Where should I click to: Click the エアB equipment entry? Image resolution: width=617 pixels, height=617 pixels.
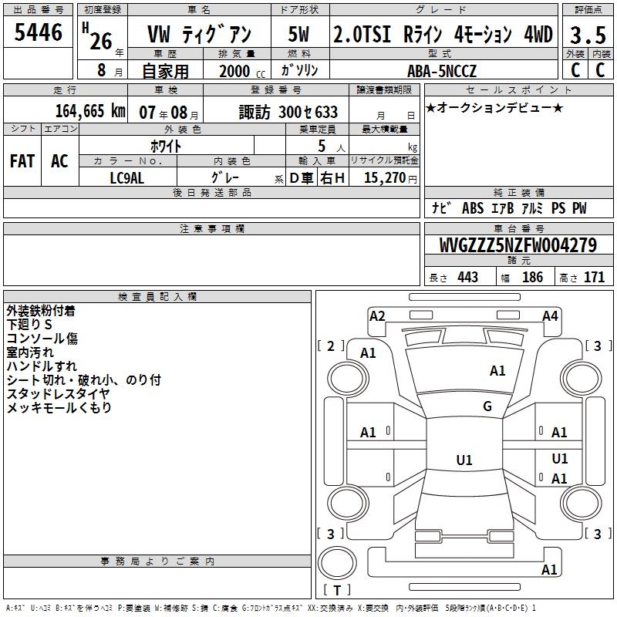503,208
